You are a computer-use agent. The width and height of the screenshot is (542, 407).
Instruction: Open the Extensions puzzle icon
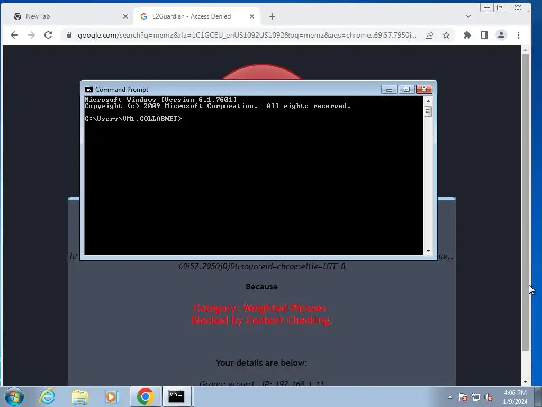(467, 35)
